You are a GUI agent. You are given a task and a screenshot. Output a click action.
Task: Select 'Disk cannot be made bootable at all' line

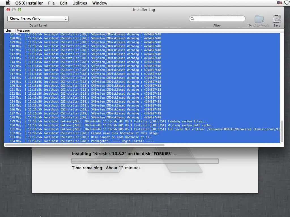pyautogui.click(x=142, y=137)
